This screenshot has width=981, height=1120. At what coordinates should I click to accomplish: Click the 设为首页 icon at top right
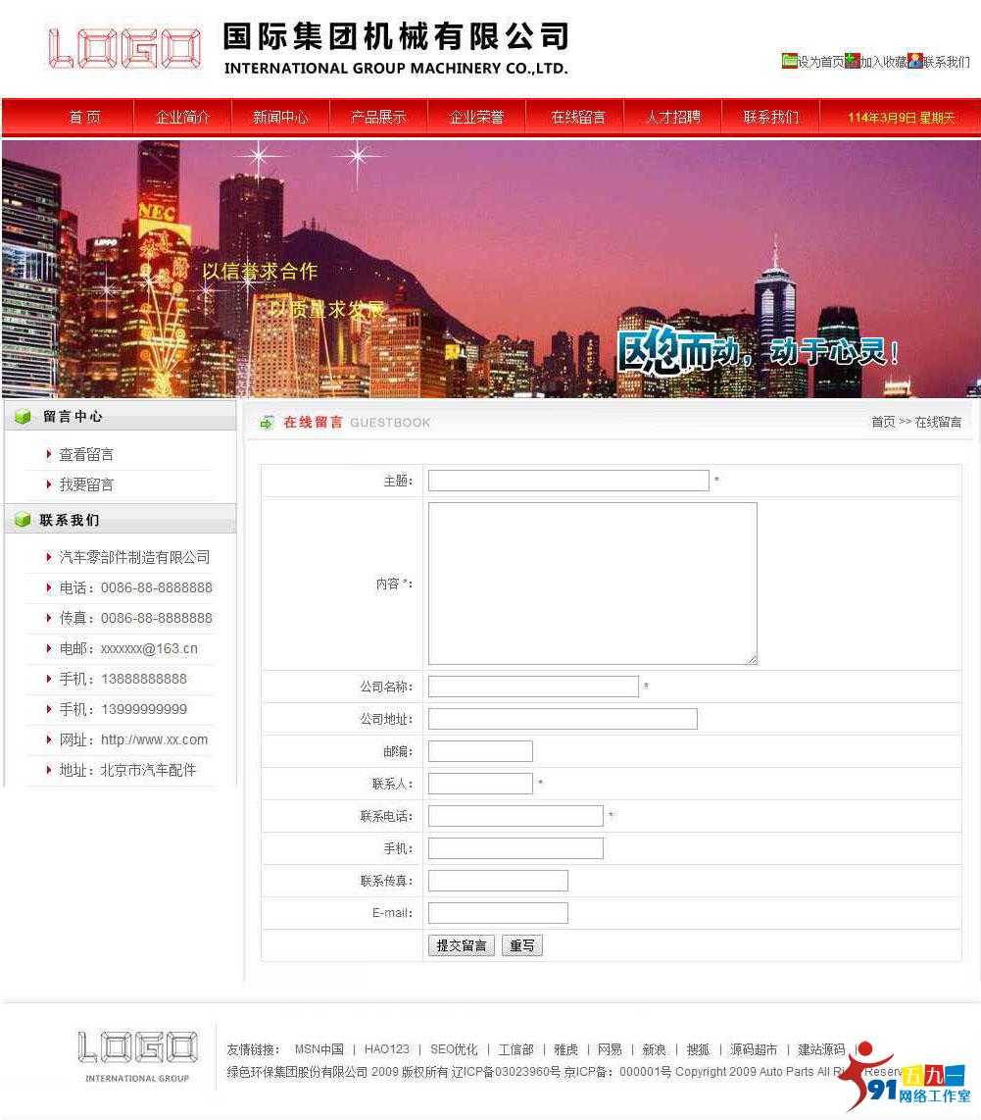click(790, 61)
